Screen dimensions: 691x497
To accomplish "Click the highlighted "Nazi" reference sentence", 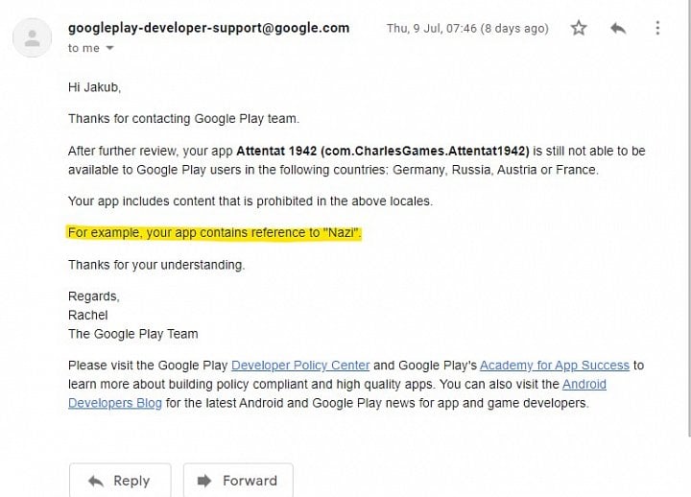I will click(x=214, y=233).
